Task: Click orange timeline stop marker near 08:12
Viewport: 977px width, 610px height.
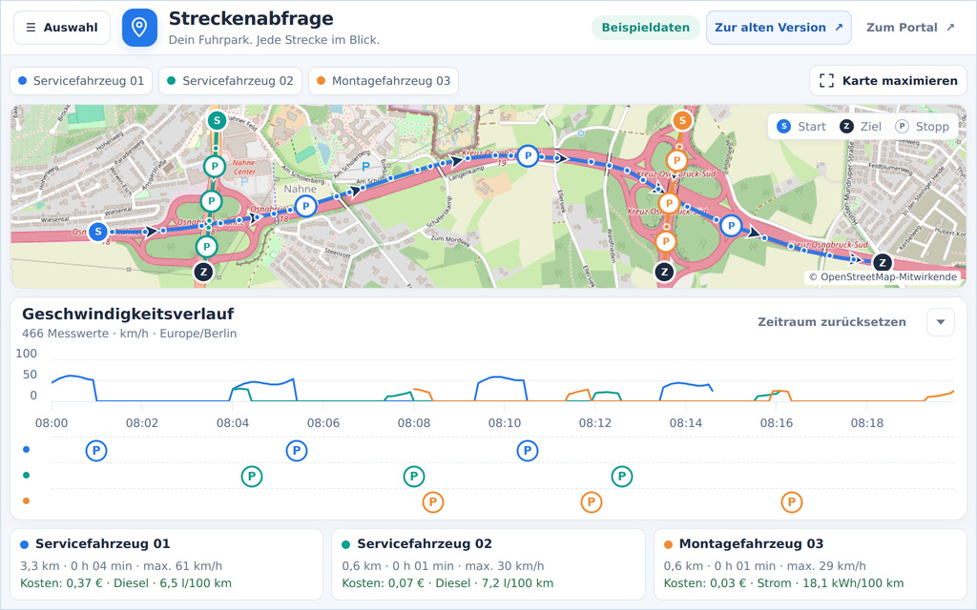Action: pyautogui.click(x=592, y=501)
